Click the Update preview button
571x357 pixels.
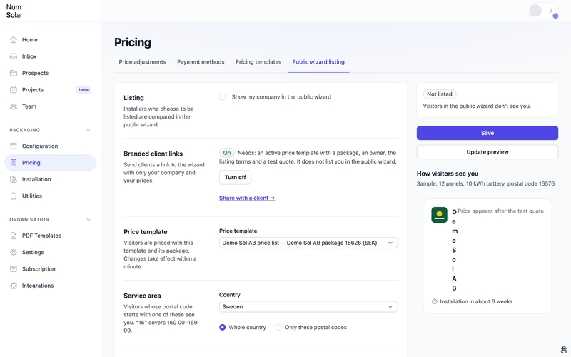(487, 152)
